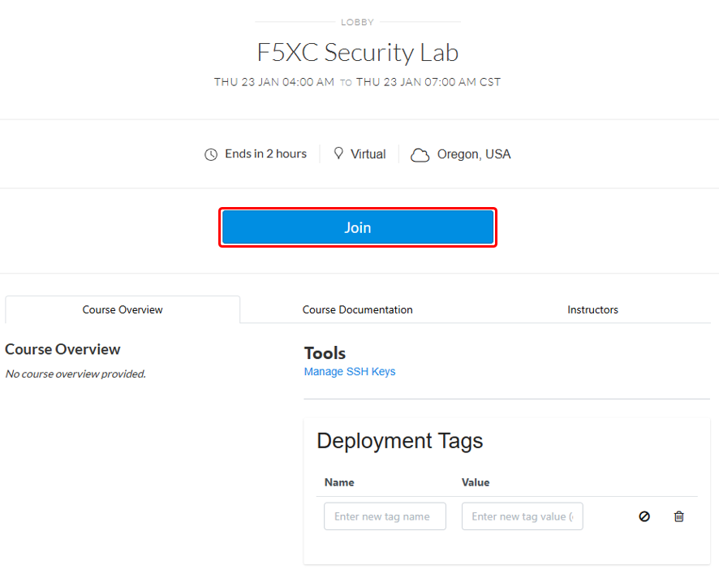Click the blue Join button

pyautogui.click(x=358, y=227)
